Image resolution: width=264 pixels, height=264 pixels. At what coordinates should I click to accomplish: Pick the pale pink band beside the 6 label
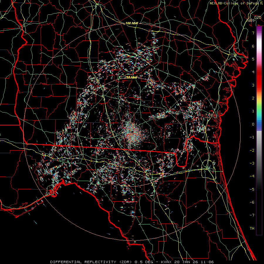click(259, 46)
